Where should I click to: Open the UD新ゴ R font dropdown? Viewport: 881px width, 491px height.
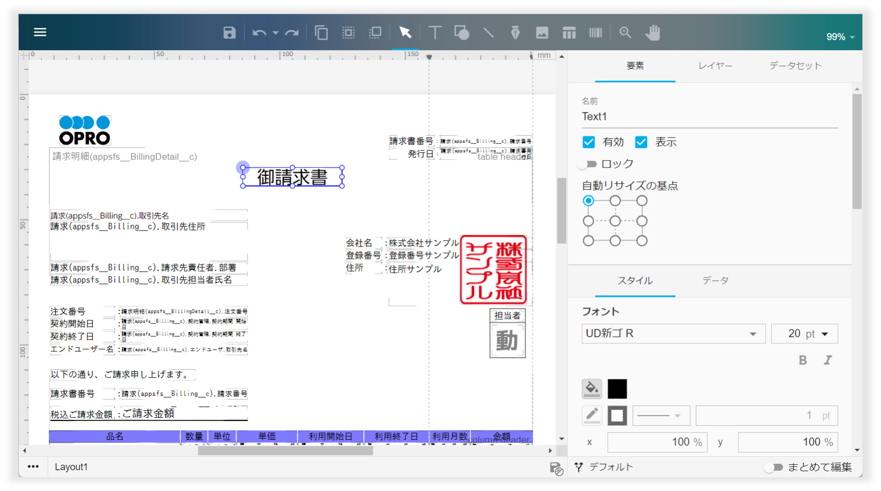pos(673,334)
